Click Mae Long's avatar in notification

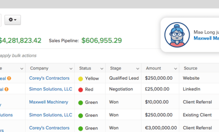click(x=177, y=35)
